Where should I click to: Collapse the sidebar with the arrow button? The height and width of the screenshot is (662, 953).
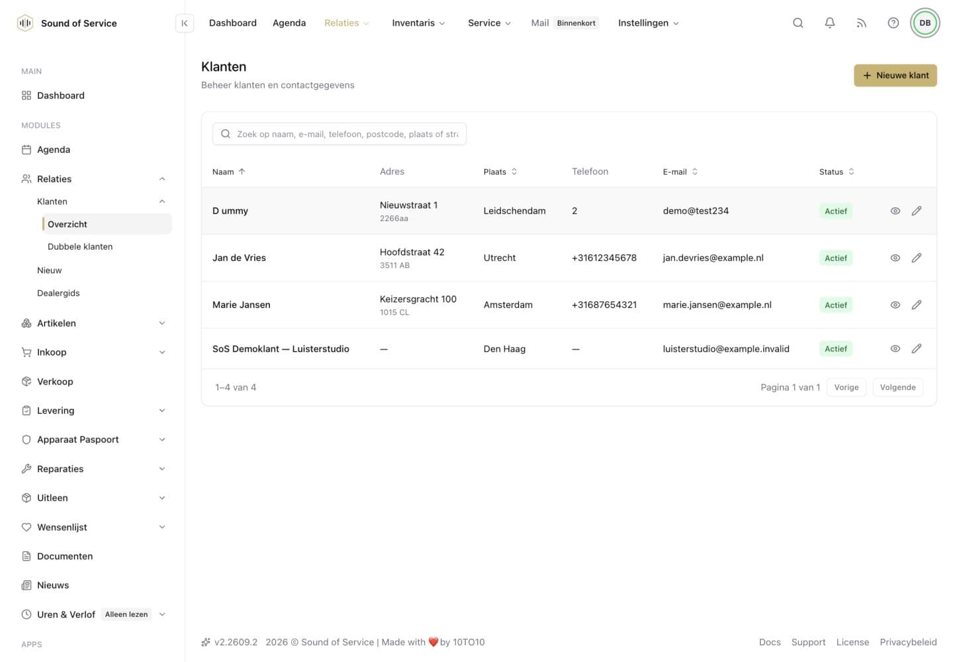pos(185,23)
